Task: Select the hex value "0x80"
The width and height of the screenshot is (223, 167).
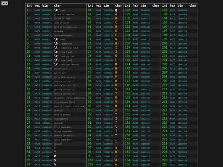Action: tap(135, 10)
